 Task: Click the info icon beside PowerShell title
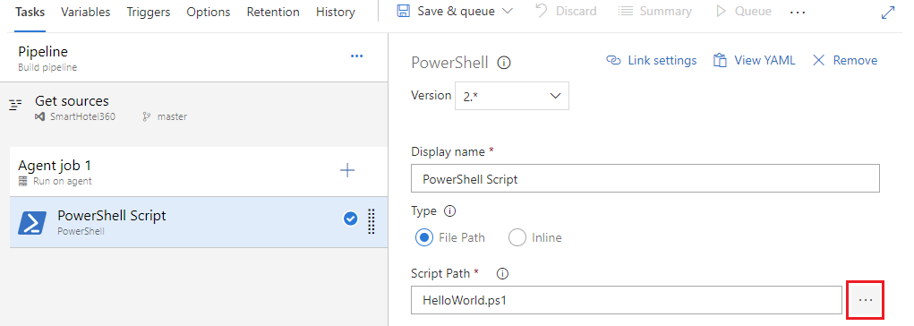[504, 63]
